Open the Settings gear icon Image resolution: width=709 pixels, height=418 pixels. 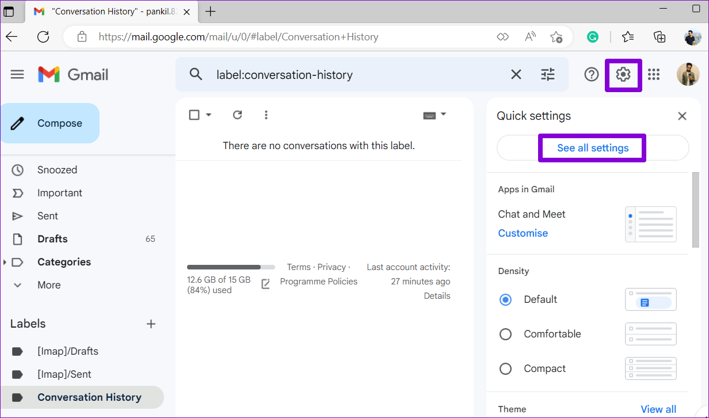pos(623,74)
